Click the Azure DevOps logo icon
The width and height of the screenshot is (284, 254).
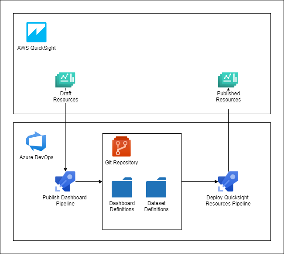tap(36, 141)
